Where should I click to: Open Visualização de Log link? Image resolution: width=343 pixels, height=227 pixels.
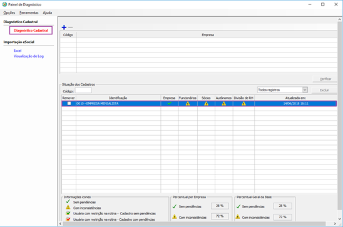[29, 56]
